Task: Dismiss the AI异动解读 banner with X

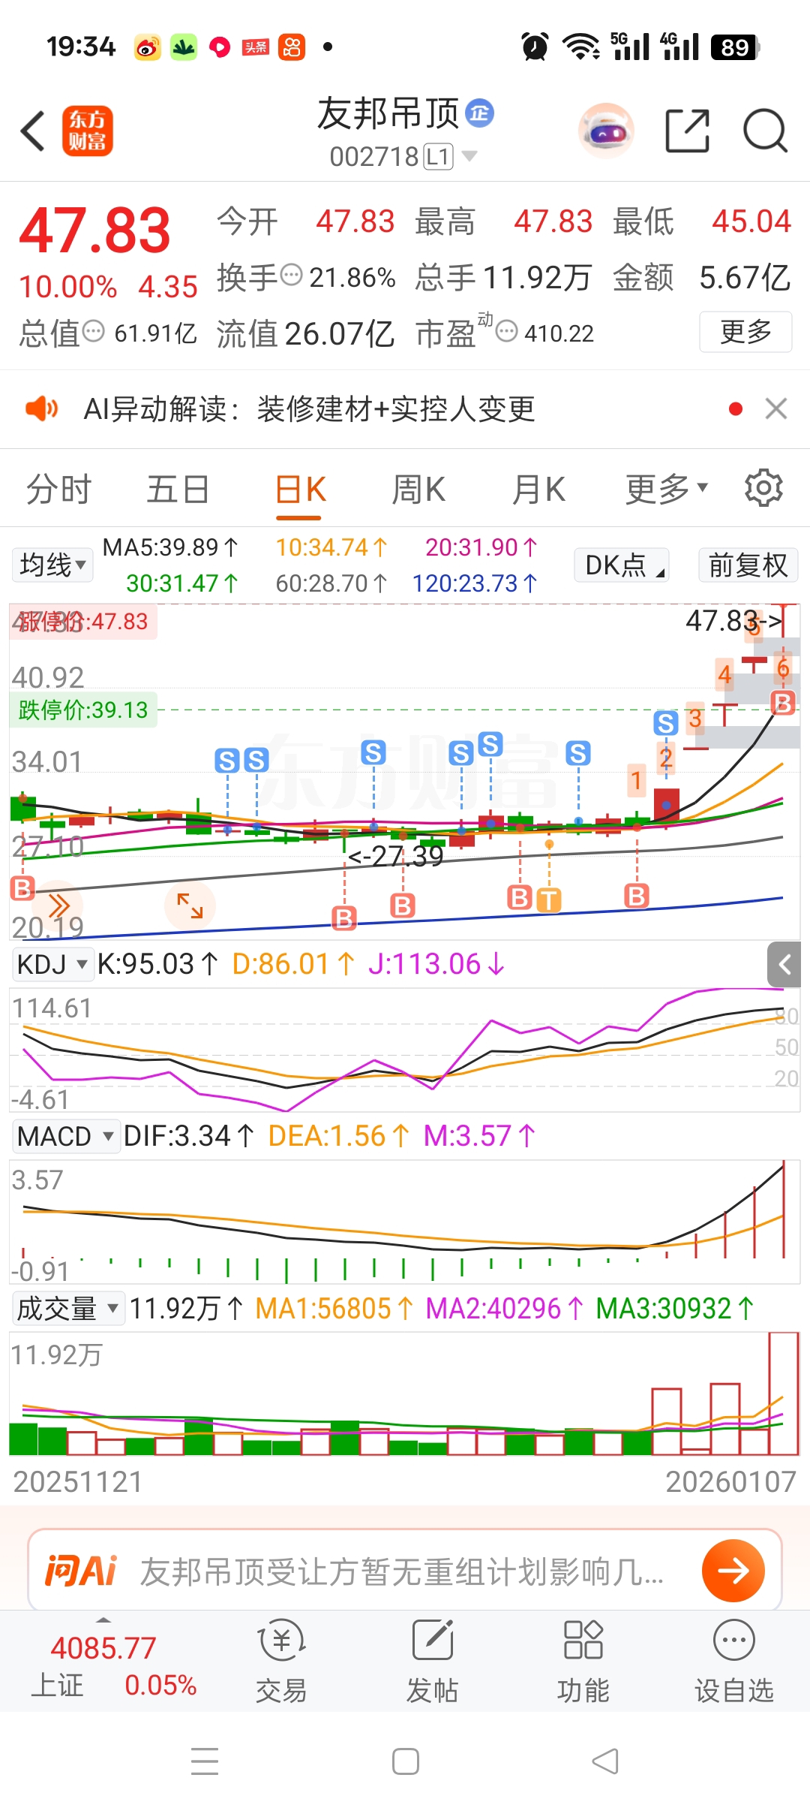Action: click(x=776, y=409)
